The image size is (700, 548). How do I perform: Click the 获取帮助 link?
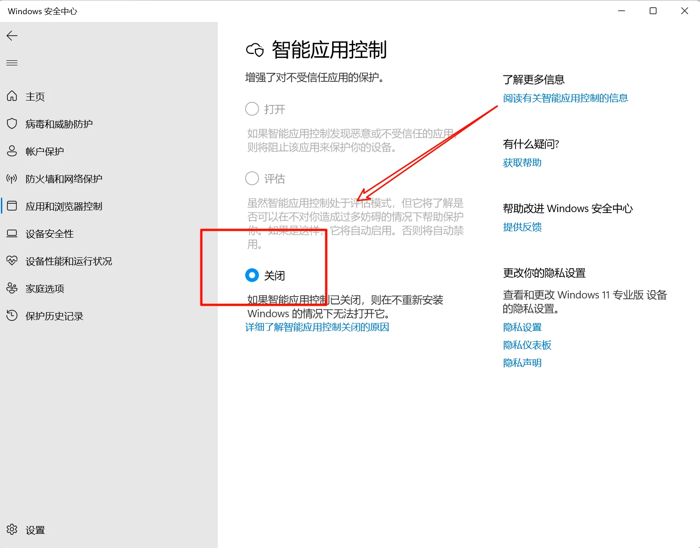point(522,163)
